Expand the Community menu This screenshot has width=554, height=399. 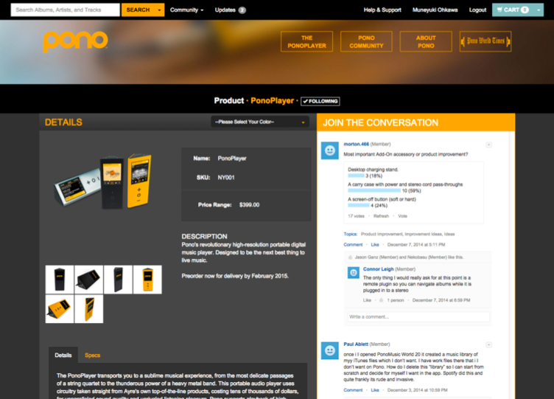(x=186, y=10)
